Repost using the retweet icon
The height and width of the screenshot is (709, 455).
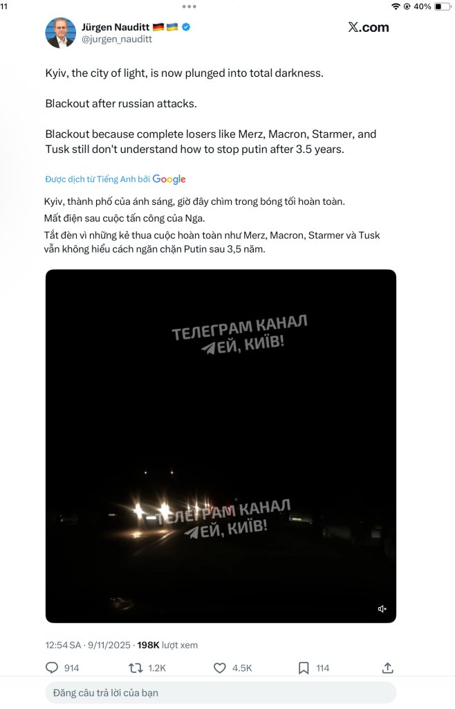(136, 668)
